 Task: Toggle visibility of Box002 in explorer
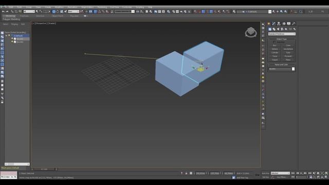pyautogui.click(x=12, y=42)
